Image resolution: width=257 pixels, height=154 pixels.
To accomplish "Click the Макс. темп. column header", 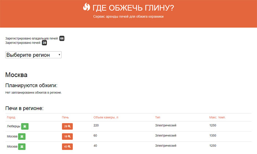I will pyautogui.click(x=217, y=117).
